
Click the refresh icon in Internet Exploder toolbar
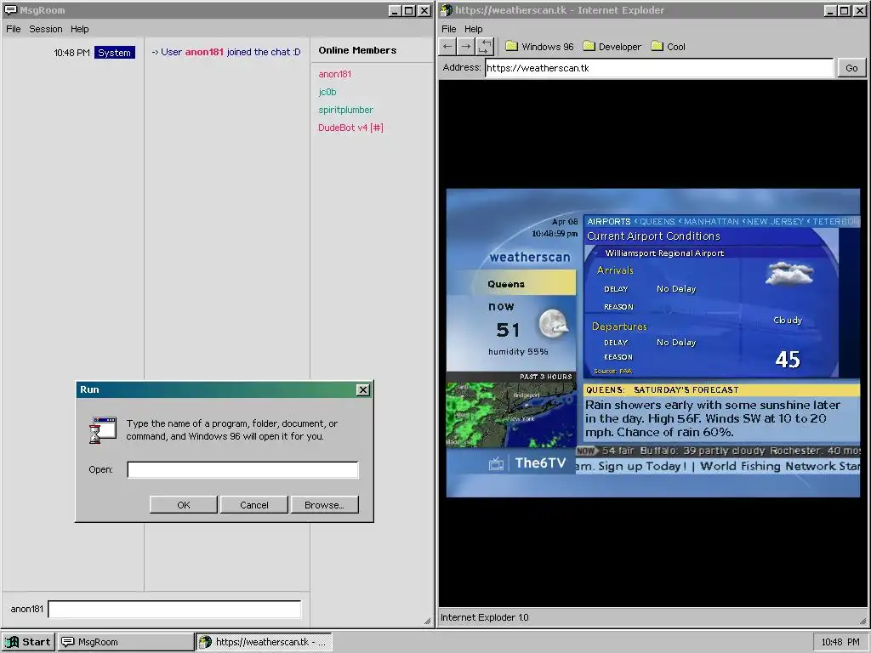[x=484, y=47]
